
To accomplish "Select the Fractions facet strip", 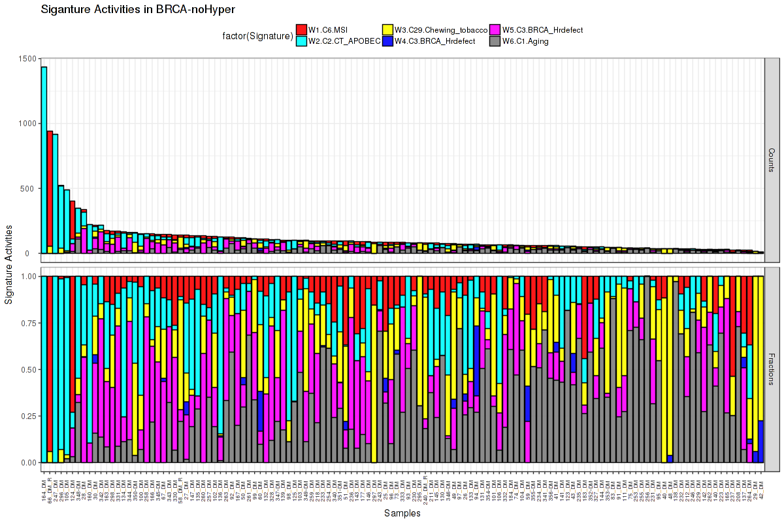I will 772,369.
